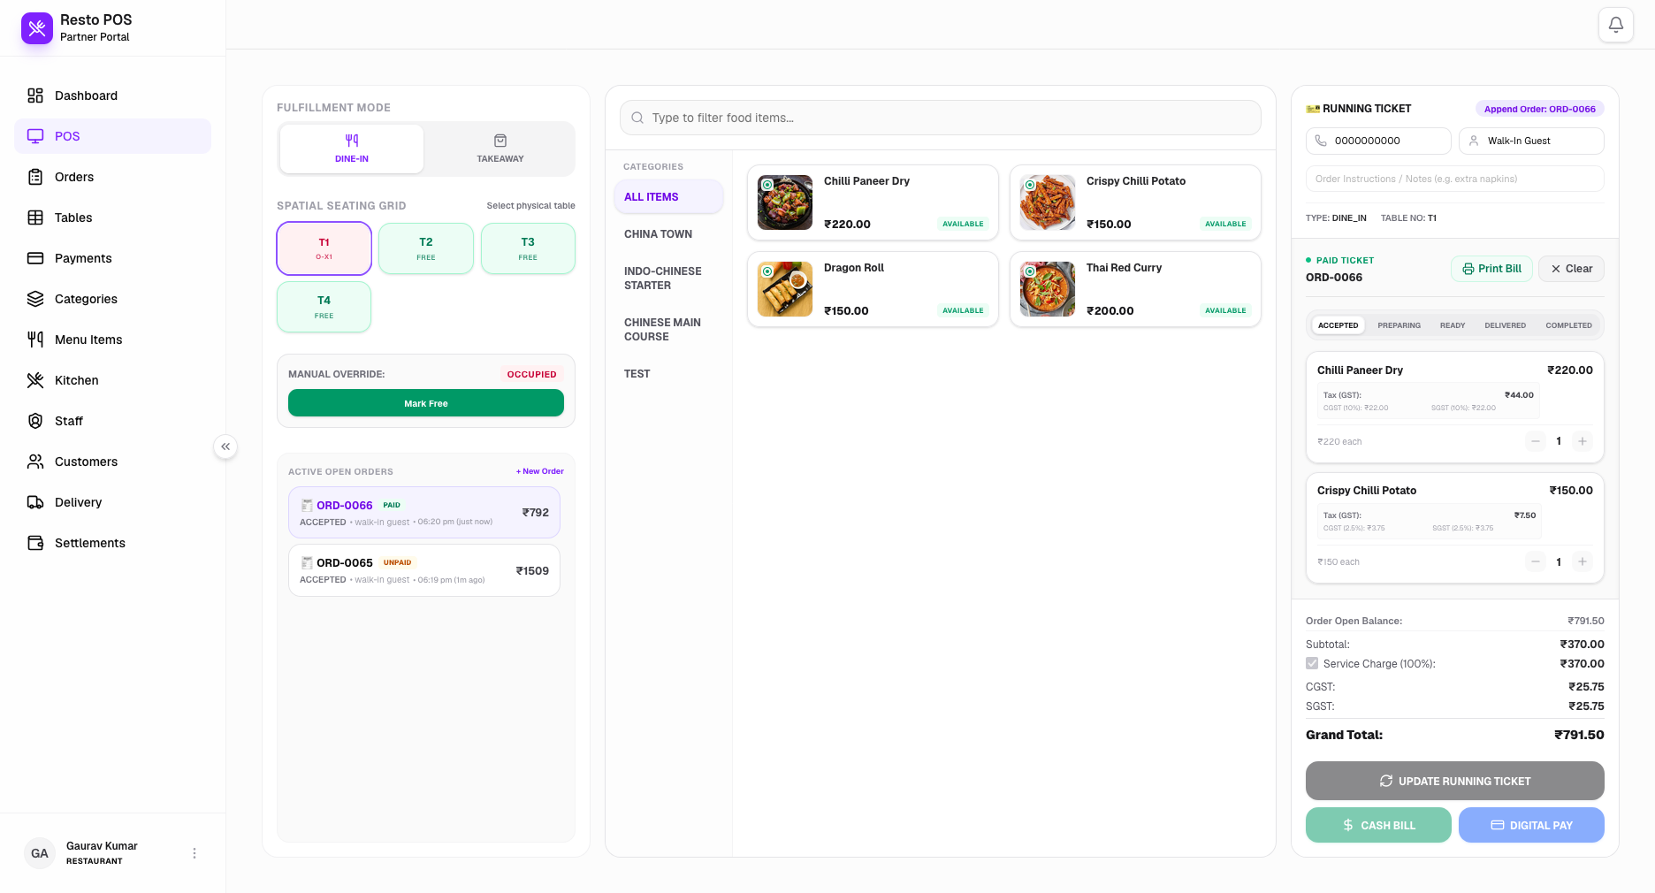Open the Tables section
1655x893 pixels.
coord(112,218)
